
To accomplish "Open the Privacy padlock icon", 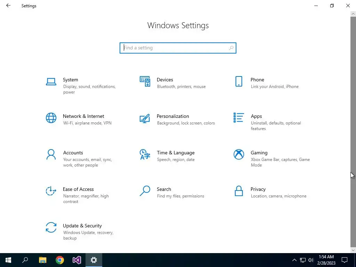I will point(238,191).
